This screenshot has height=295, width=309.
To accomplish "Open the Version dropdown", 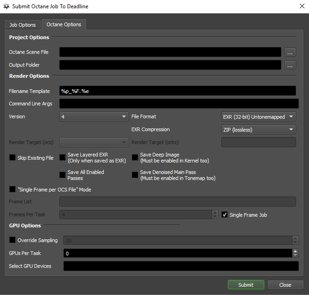I will tap(94, 117).
